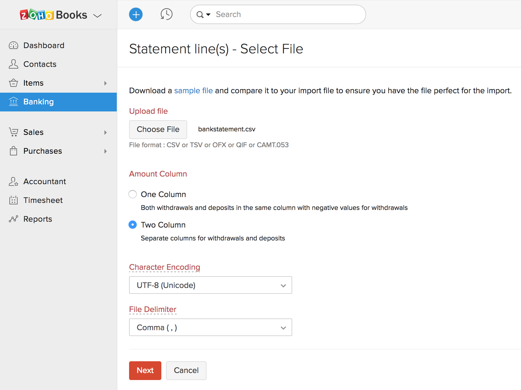
Task: Select the One Column radio option
Action: point(133,194)
